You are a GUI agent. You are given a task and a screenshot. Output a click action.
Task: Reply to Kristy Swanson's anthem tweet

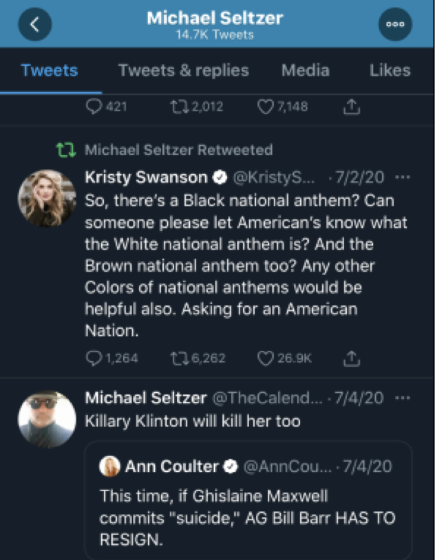pyautogui.click(x=94, y=358)
